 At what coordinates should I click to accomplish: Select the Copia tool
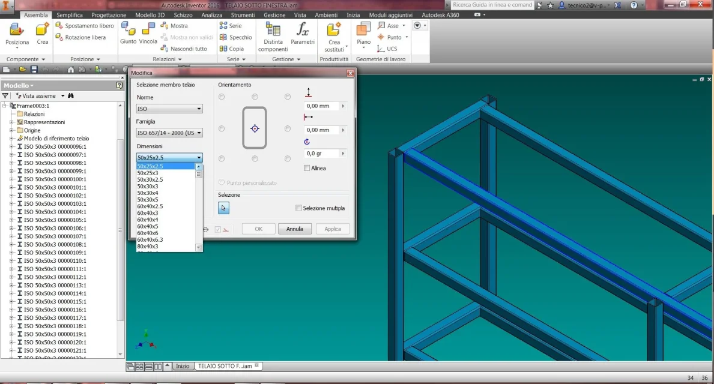click(x=231, y=49)
